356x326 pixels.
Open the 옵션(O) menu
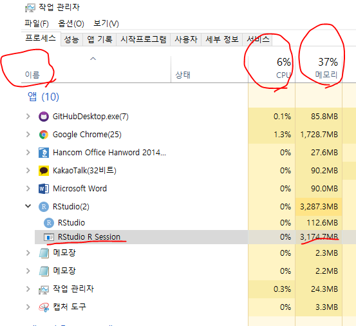71,23
